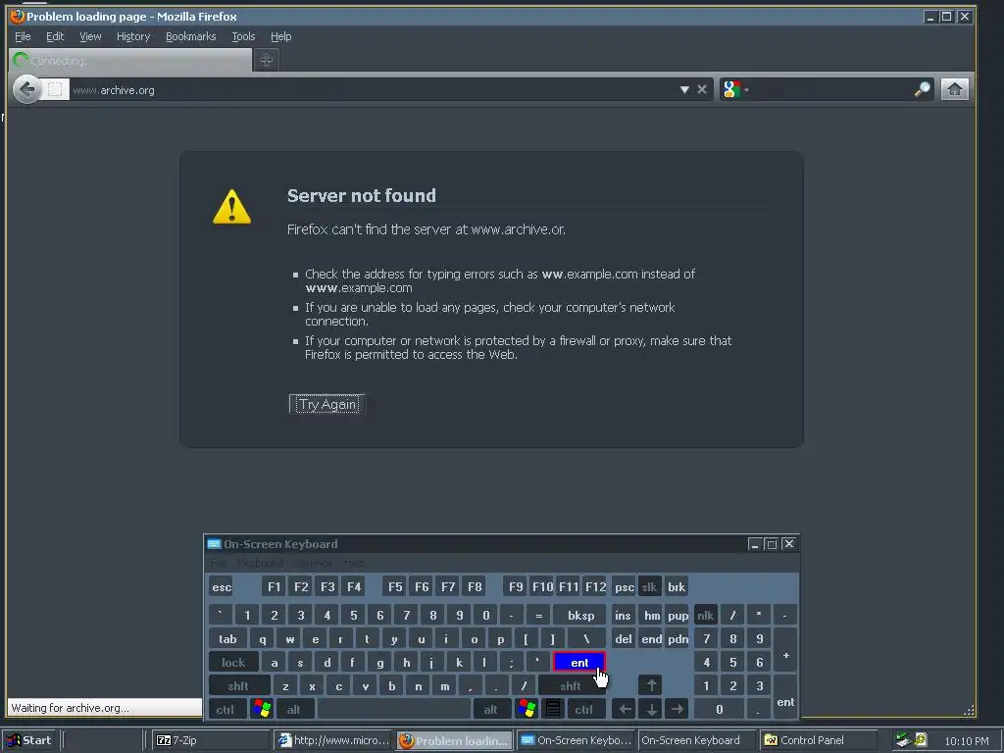Image resolution: width=1004 pixels, height=753 pixels.
Task: Go back with Firefox back arrow
Action: pyautogui.click(x=26, y=89)
